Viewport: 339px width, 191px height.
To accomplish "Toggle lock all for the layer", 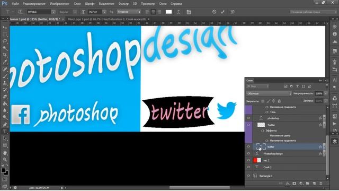I will pyautogui.click(x=279, y=101).
